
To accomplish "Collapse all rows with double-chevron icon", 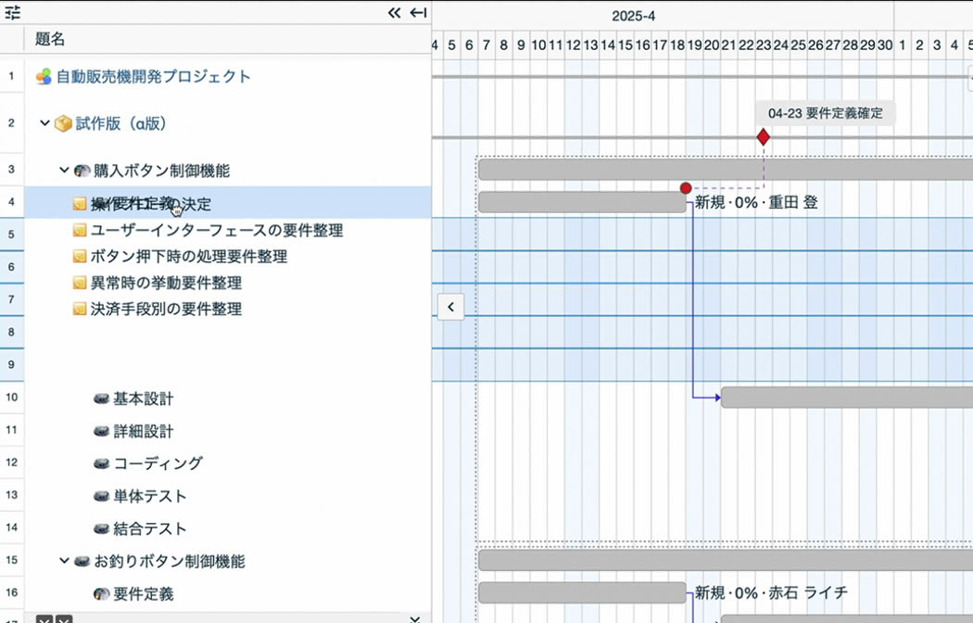I will click(x=394, y=12).
